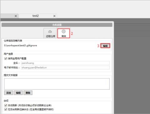Click 删除 button under commit text links
Viewport: 150px width, 114px height.
coord(28,93)
